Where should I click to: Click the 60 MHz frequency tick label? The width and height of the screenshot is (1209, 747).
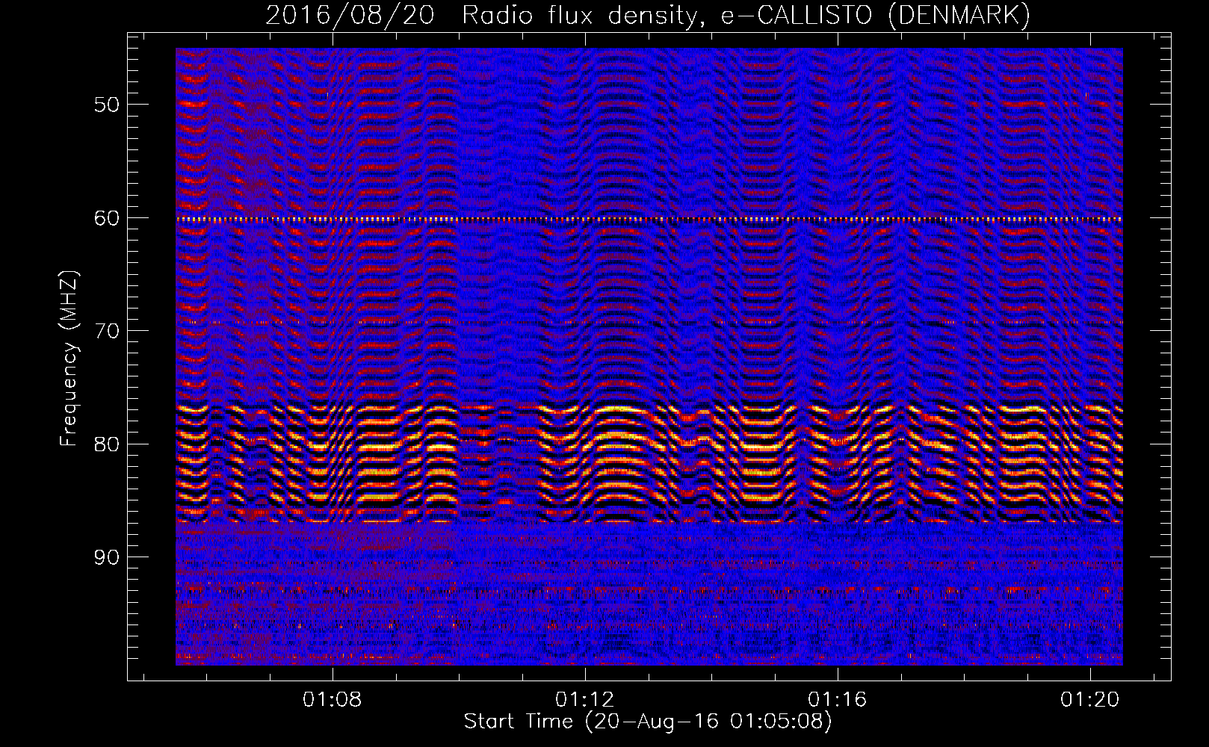tap(107, 218)
